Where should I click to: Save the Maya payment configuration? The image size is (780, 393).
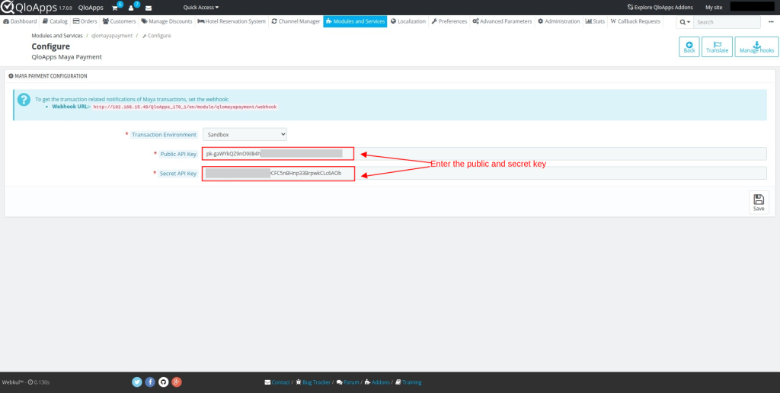tap(758, 202)
